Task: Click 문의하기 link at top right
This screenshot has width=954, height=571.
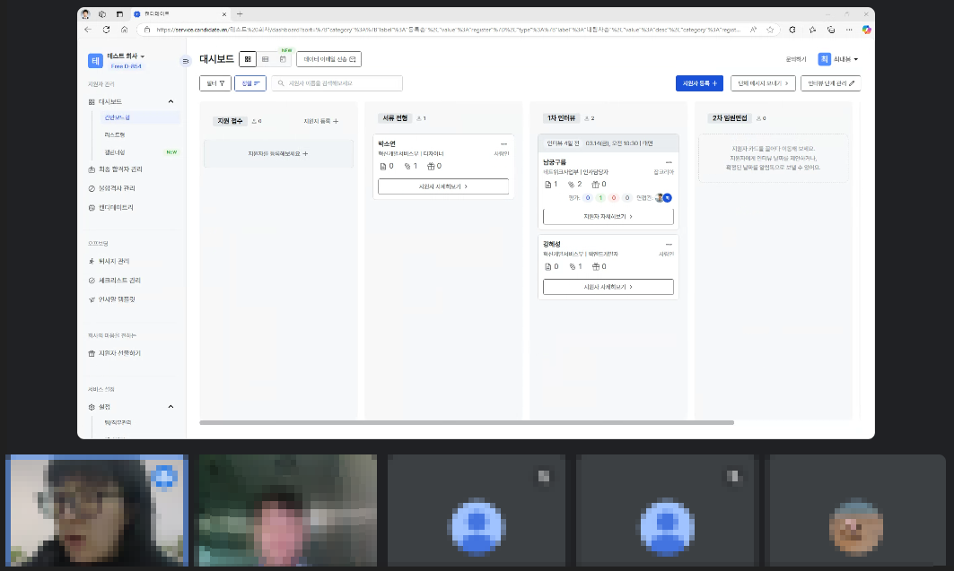Action: point(796,59)
